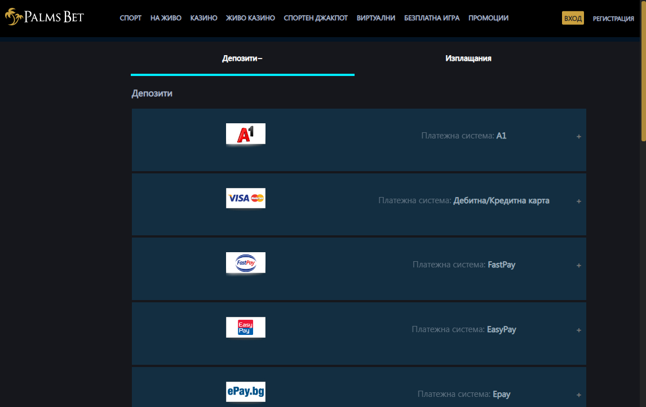Click text Платежна система: Дебитна/Кредитна карта
This screenshot has height=407, width=646.
coord(463,200)
